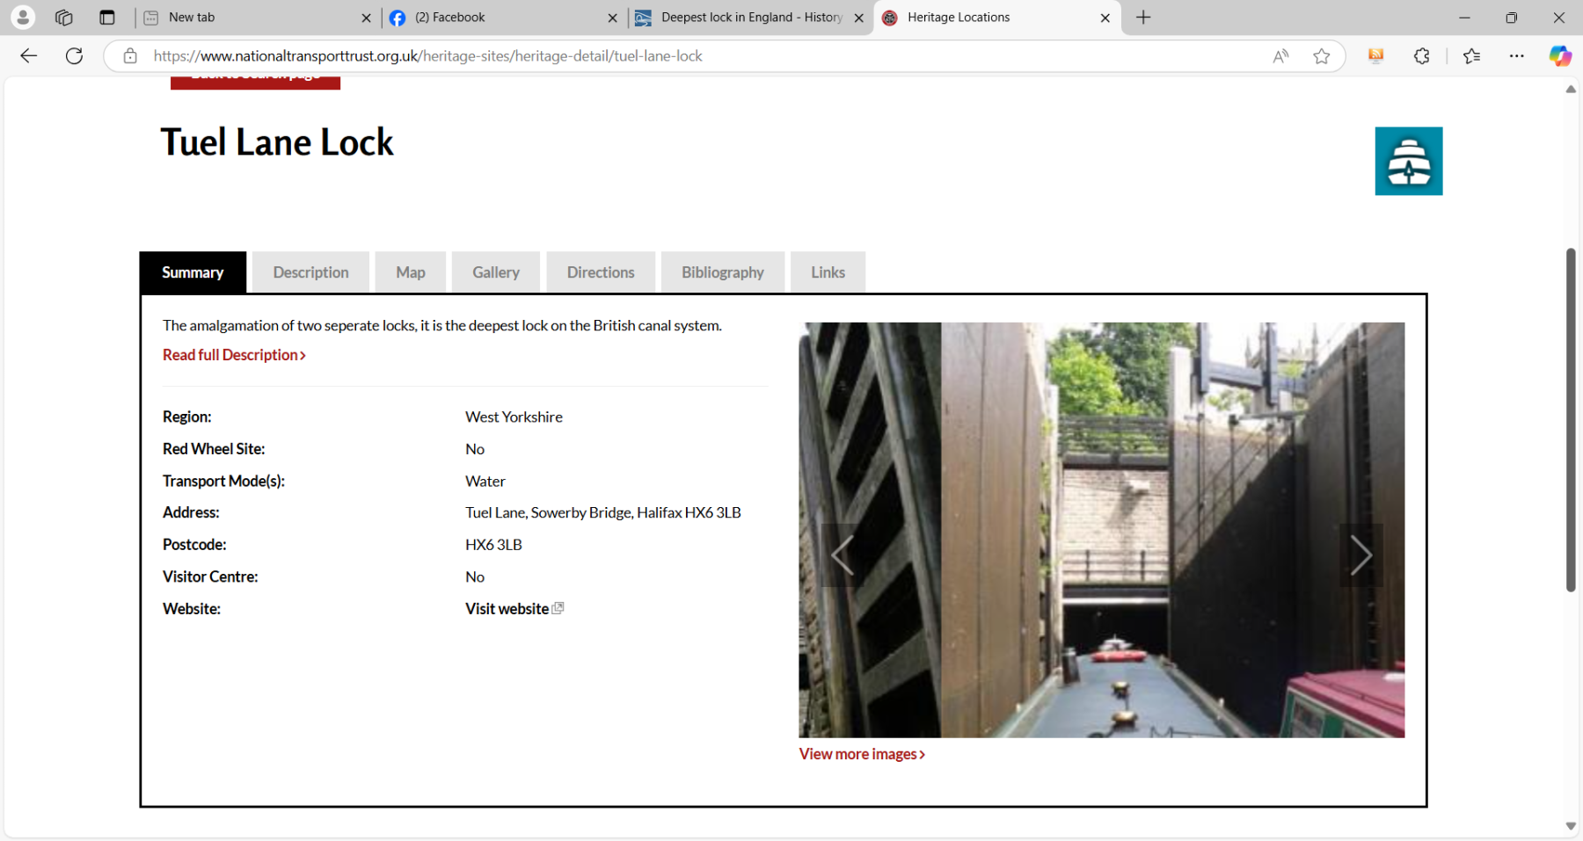Open the tab actions menu icon
Image resolution: width=1583 pixels, height=841 pixels.
107,18
